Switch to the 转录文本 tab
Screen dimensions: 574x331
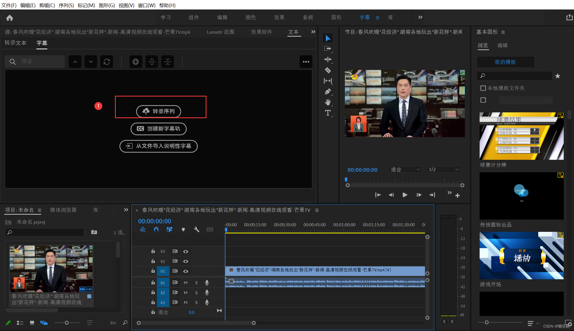pyautogui.click(x=16, y=43)
